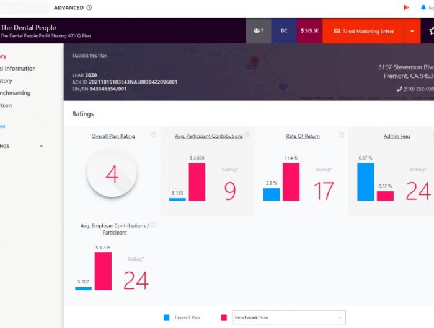
Task: Click the $529.5K assets badge
Action: pos(309,31)
